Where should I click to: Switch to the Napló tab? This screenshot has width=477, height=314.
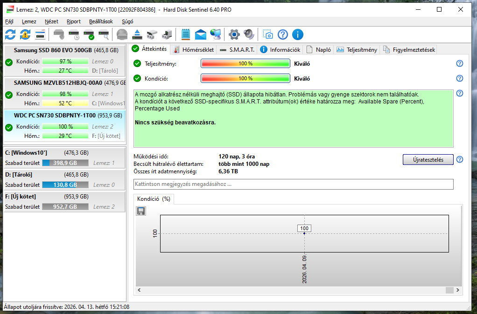coord(318,50)
